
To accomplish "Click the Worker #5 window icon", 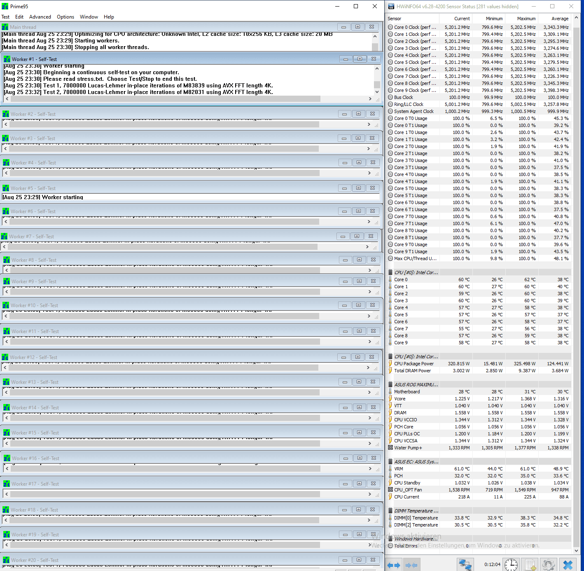I will [5, 188].
